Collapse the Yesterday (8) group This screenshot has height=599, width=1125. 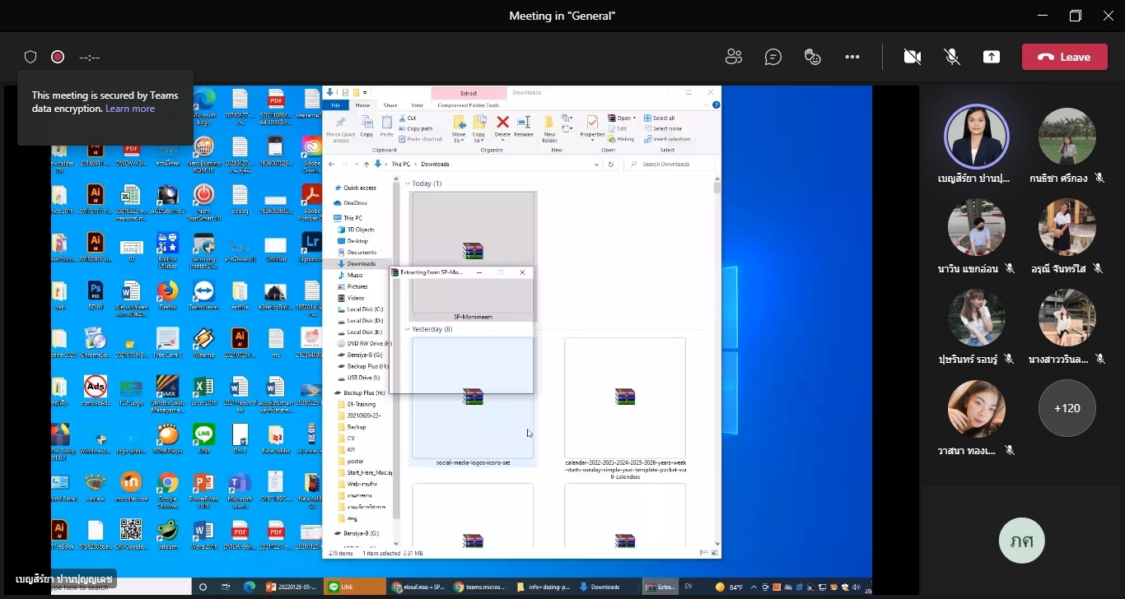point(407,329)
